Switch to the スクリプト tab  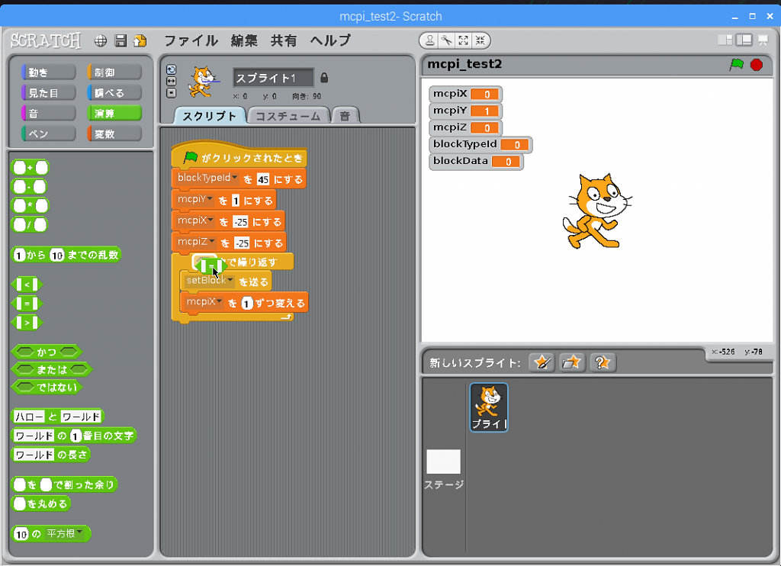[x=210, y=116]
